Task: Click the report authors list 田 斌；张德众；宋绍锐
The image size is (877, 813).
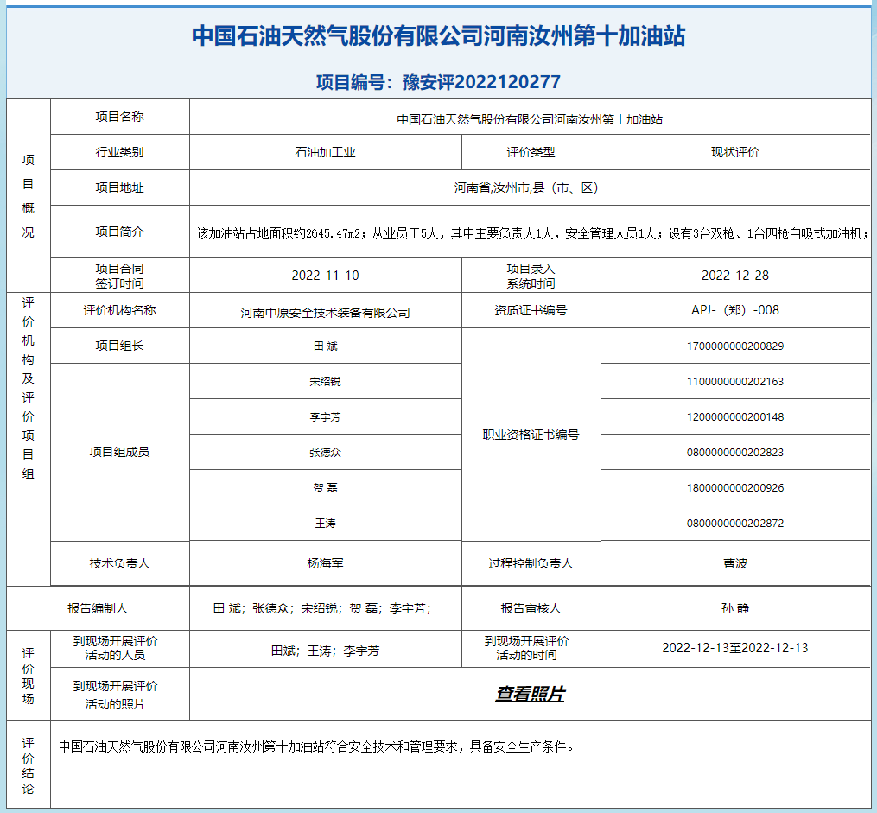Action: 323,608
